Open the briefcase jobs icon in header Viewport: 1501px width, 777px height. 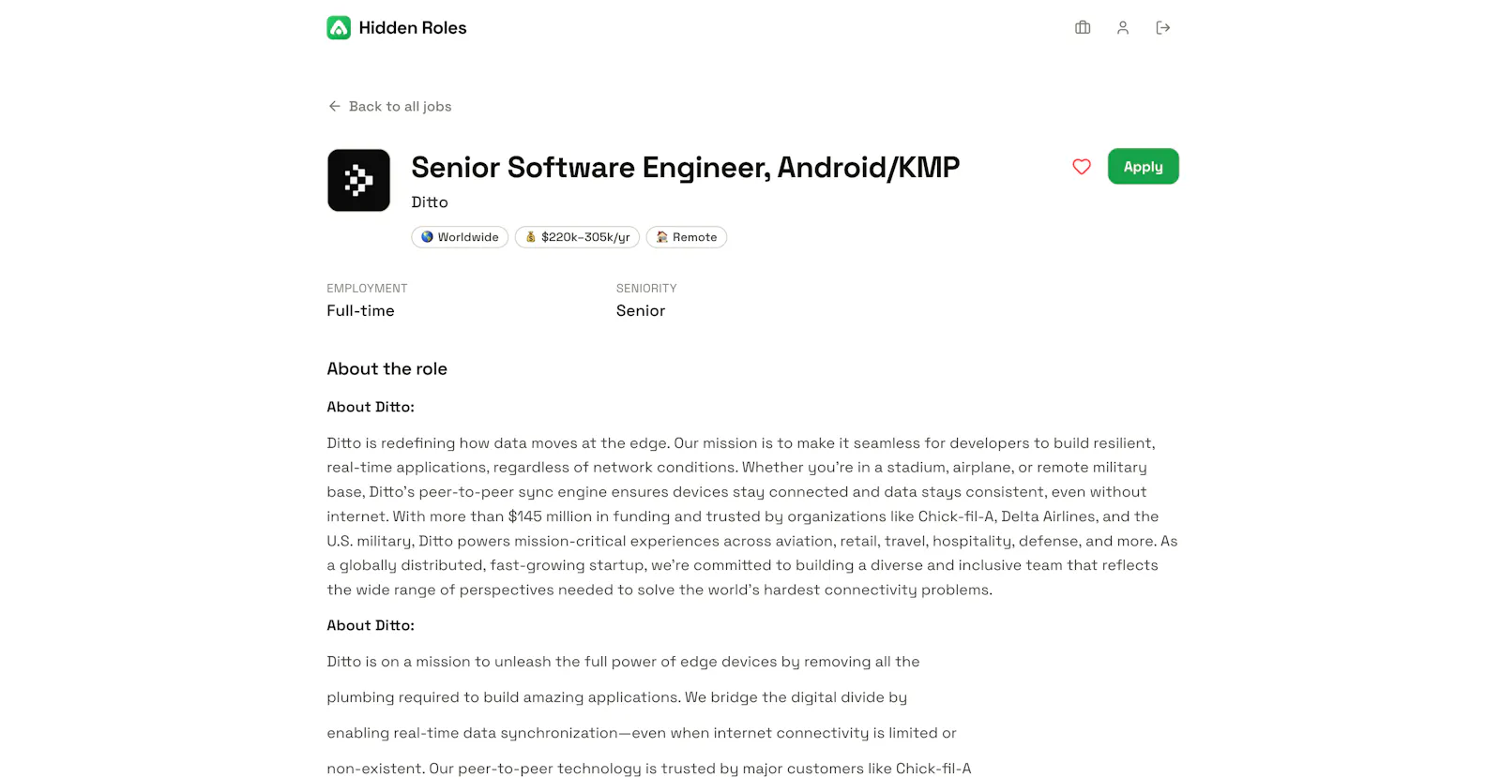point(1083,28)
